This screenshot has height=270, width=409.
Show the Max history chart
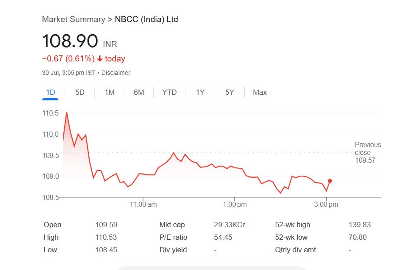click(260, 92)
